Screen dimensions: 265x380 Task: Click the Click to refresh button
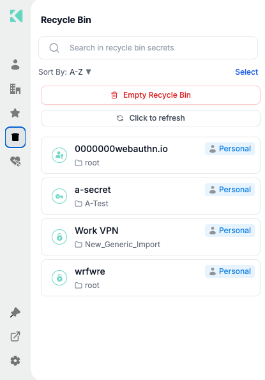151,118
